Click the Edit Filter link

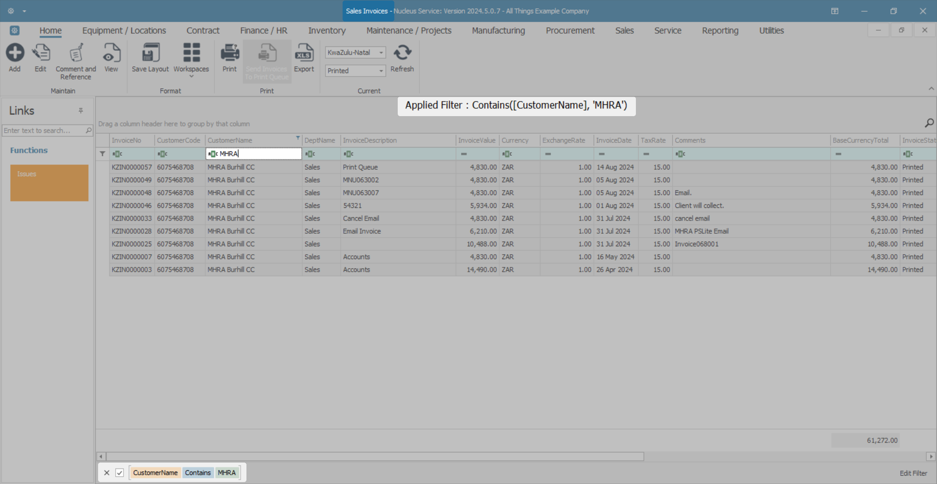click(x=914, y=473)
